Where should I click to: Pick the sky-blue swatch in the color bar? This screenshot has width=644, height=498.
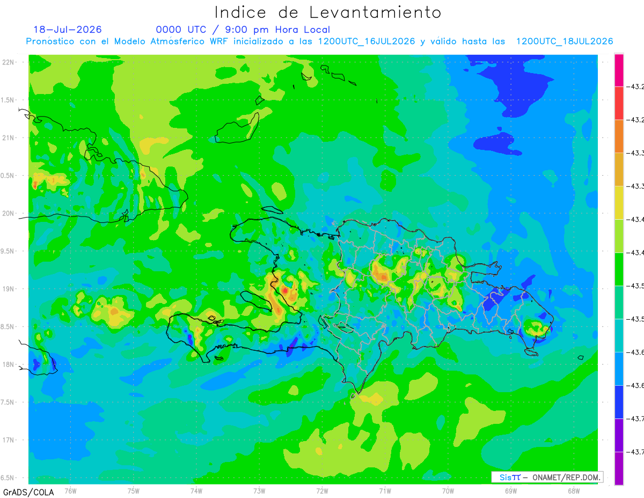coord(619,370)
